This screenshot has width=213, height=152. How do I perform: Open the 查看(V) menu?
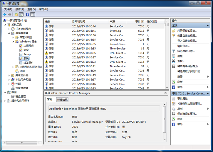[31, 9]
